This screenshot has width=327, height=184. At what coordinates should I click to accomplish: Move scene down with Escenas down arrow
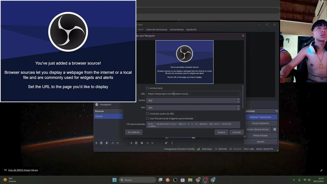pos(118,143)
